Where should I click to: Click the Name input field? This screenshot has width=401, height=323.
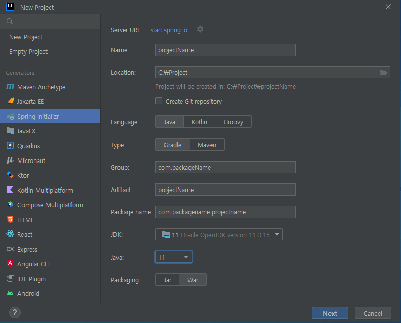[225, 50]
